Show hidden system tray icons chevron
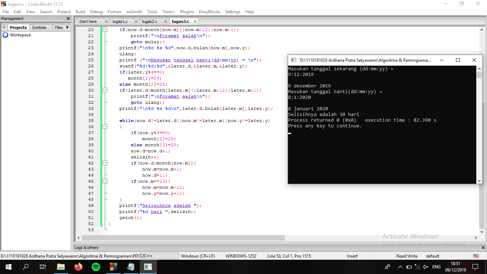Screen dimensions: 487x274 [x=400, y=267]
